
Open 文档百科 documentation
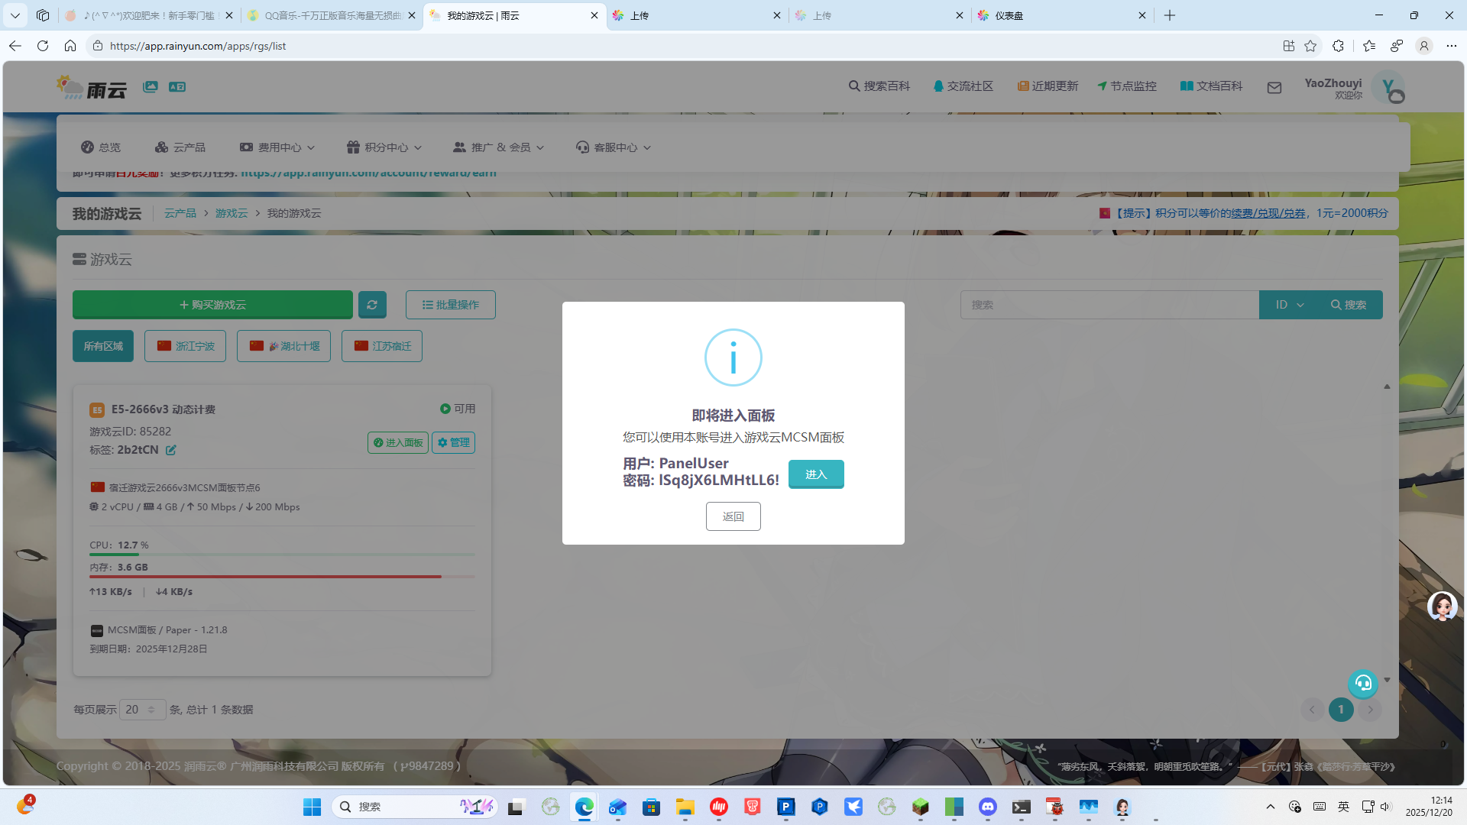point(1211,86)
